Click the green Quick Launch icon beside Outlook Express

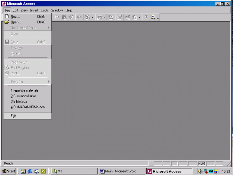click(x=44, y=171)
